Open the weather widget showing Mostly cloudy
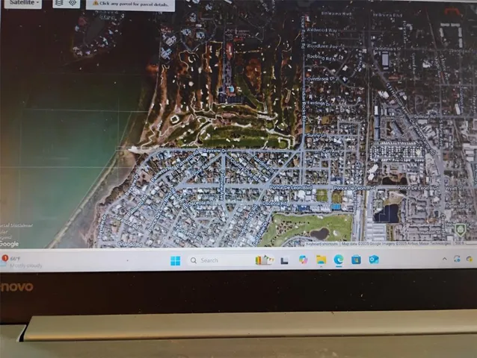Screen dimensions: 477x358 tap(21, 262)
